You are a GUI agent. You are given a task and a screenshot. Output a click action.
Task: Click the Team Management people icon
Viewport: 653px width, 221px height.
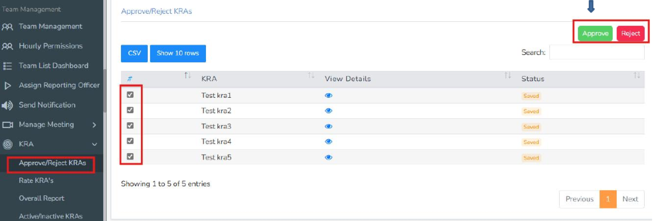[7, 27]
